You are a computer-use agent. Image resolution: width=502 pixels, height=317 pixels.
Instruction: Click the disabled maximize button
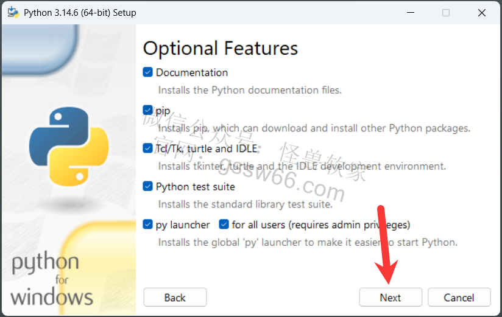tap(446, 13)
